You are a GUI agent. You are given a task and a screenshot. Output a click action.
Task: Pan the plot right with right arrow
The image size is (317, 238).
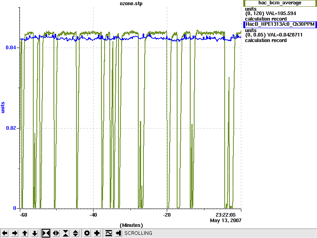click(x=15, y=233)
